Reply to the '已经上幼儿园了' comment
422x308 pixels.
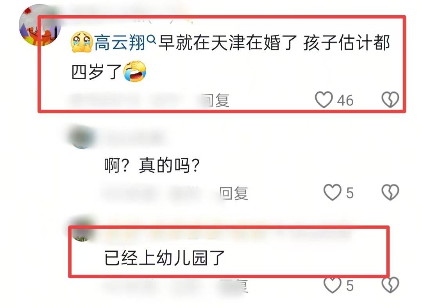pyautogui.click(x=234, y=286)
